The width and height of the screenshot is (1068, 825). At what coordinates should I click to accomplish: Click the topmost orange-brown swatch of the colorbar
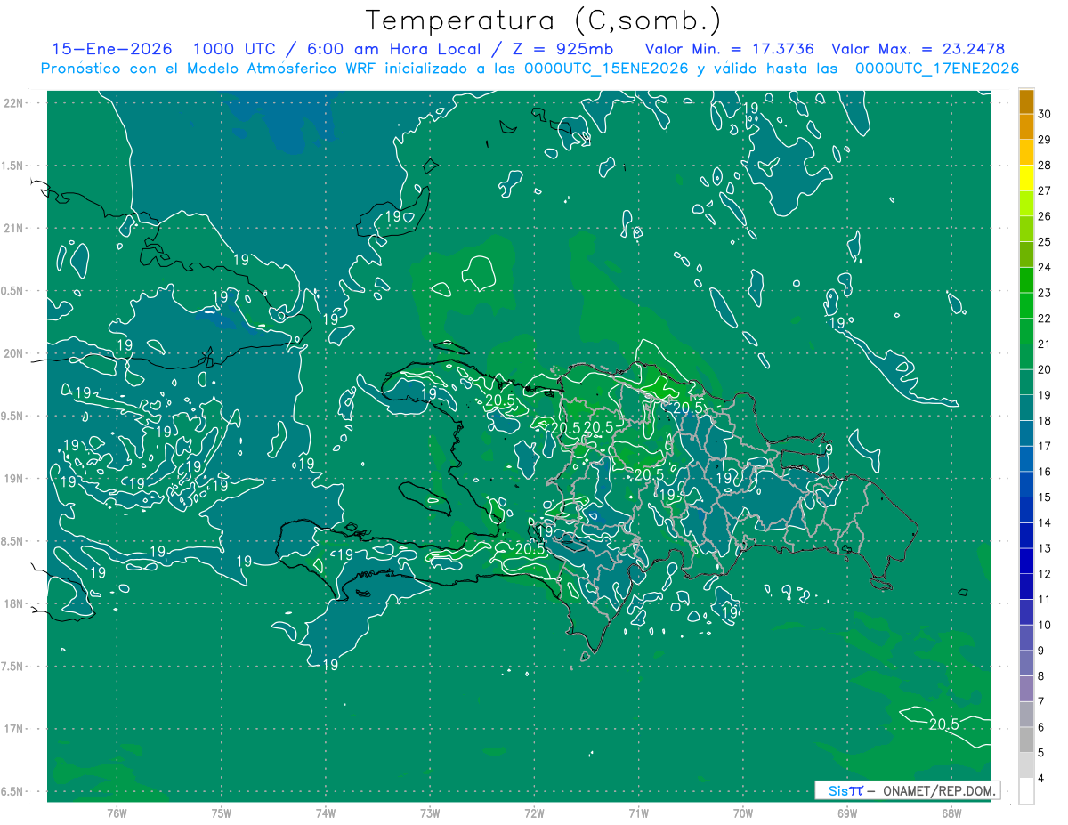pyautogui.click(x=1027, y=101)
